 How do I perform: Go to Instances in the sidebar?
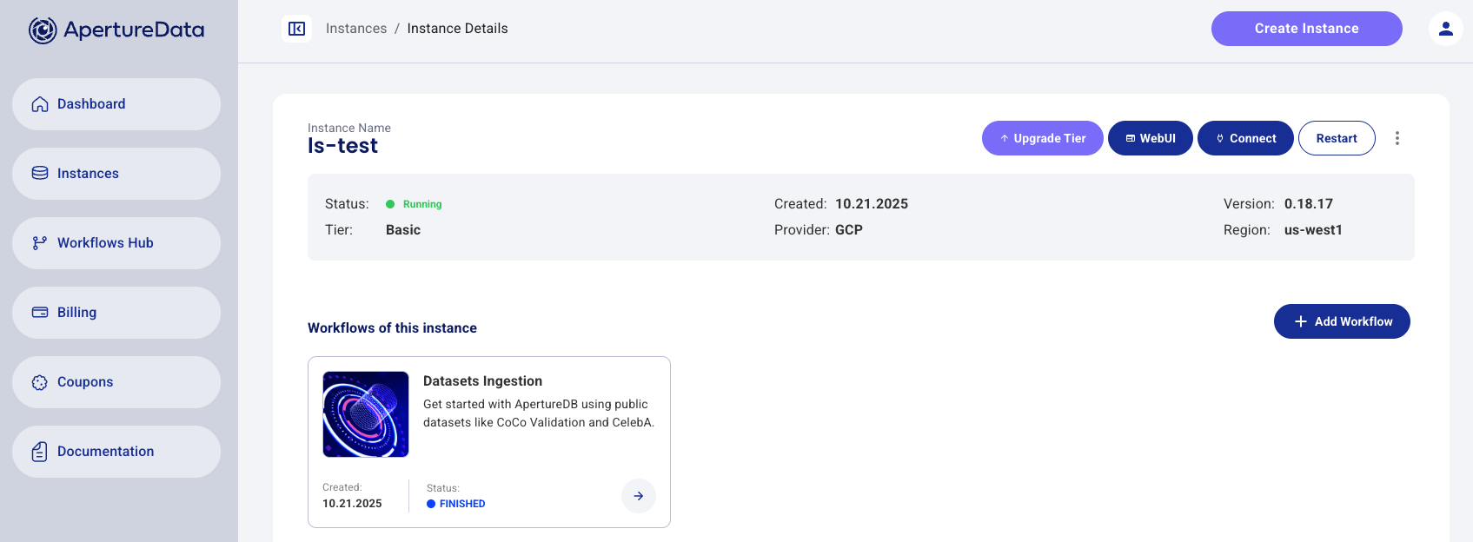[x=116, y=174]
